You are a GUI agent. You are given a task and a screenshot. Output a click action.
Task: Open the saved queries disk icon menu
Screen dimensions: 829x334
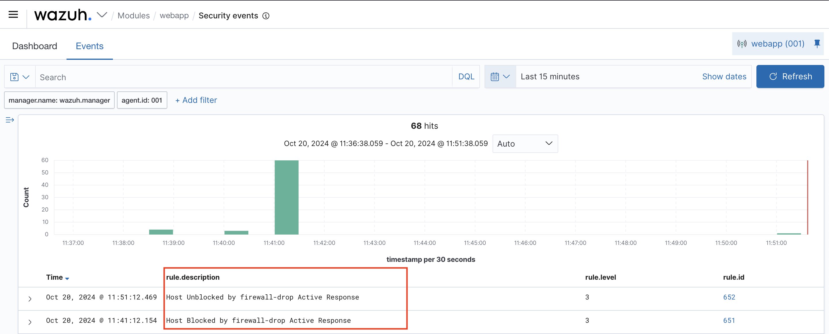[20, 77]
